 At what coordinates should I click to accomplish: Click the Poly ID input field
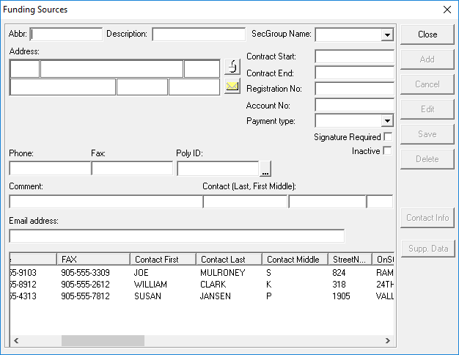click(x=218, y=169)
